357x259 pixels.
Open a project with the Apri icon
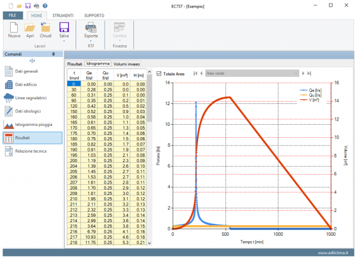(30, 27)
